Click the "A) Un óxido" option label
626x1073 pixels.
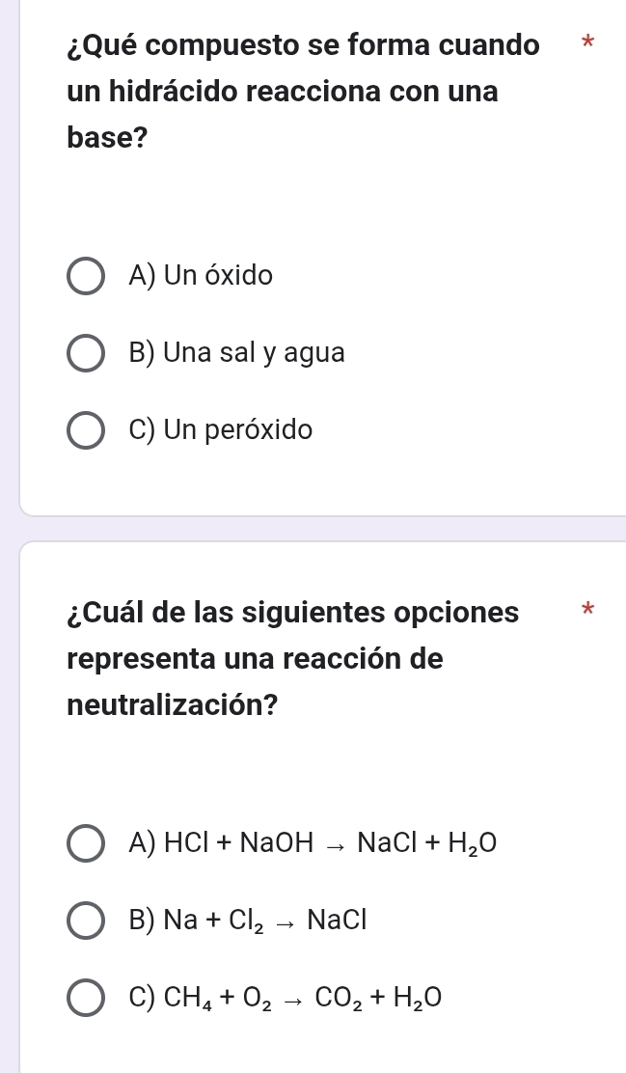point(201,277)
